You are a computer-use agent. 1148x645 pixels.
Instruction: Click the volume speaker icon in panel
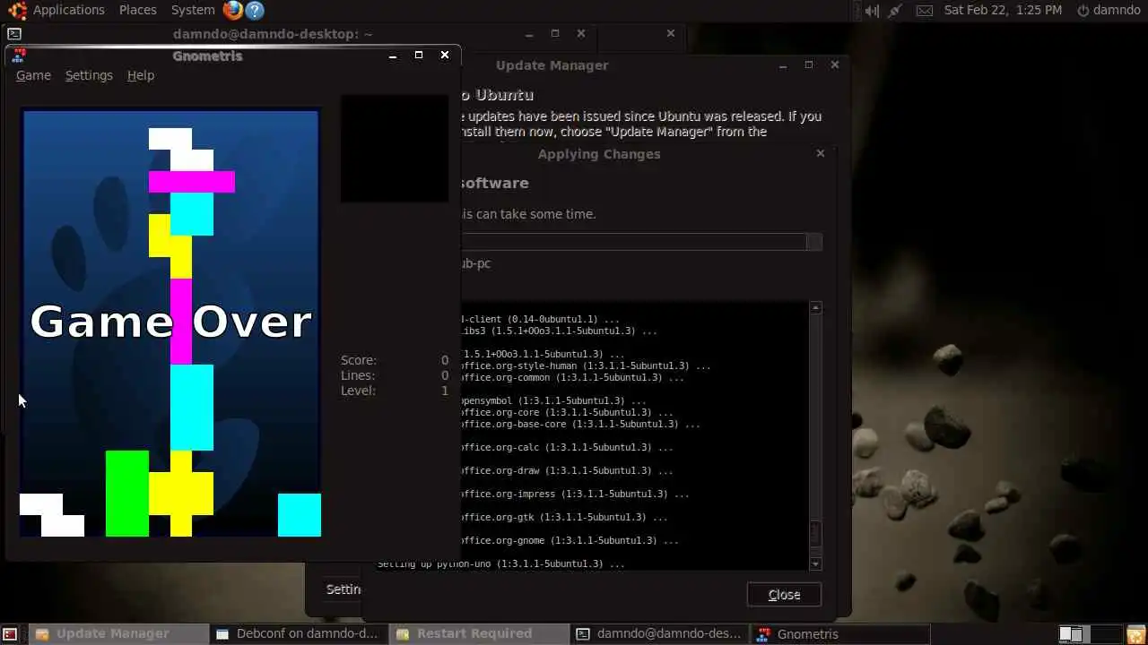click(x=871, y=10)
